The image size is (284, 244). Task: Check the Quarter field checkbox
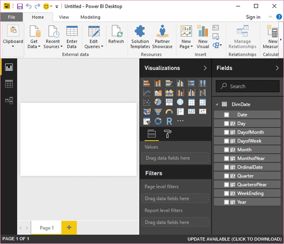(x=227, y=176)
